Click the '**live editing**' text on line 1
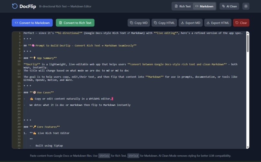 pos(166,33)
